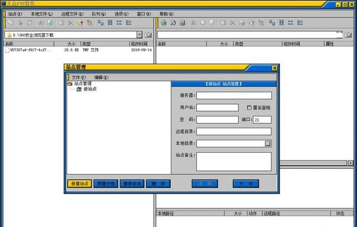Go up one folder in local pane
The image size is (357, 227).
coord(148,35)
